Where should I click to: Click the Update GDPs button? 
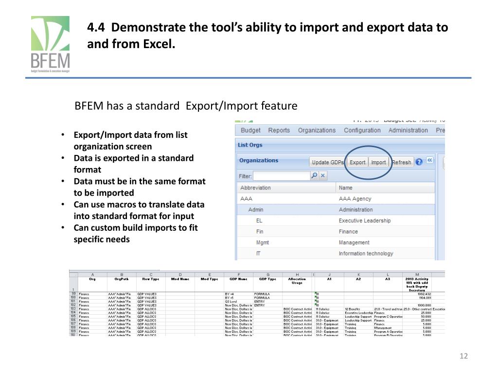point(327,162)
